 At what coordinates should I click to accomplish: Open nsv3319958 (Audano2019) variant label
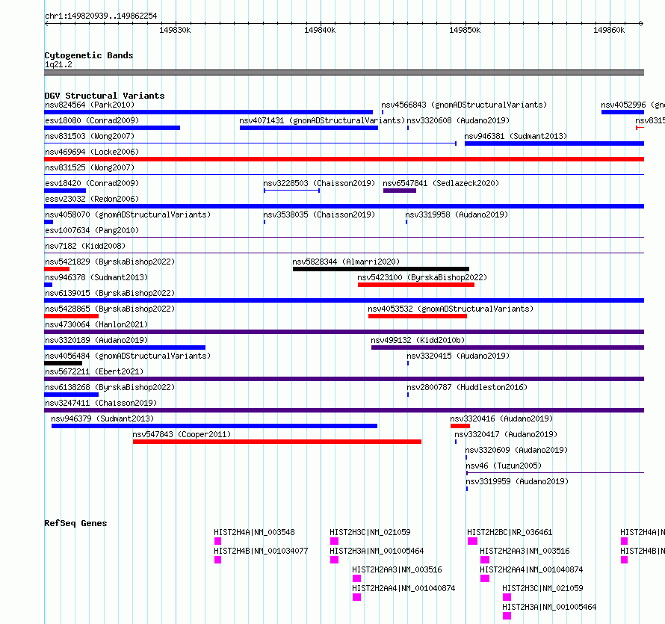click(x=457, y=214)
